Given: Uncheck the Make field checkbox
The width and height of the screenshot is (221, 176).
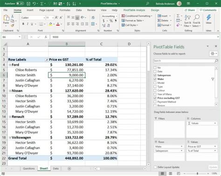Looking at the screenshot, I should [155, 79].
